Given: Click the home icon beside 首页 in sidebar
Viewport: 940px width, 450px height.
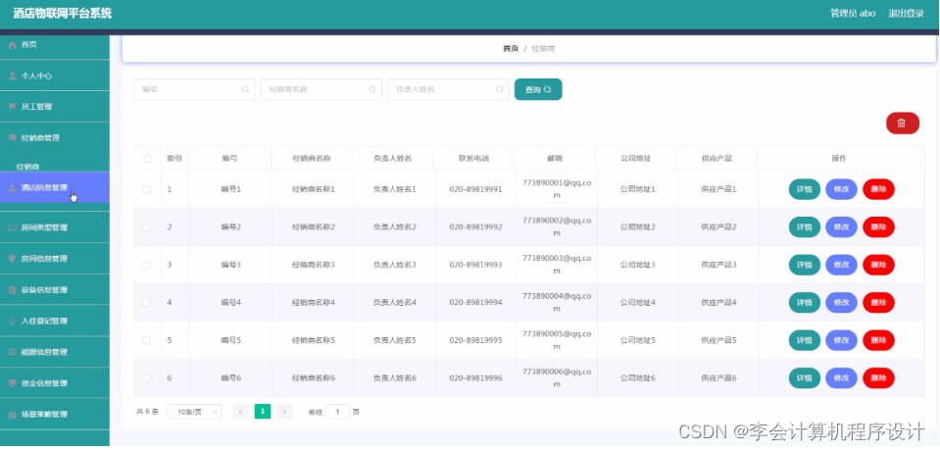Looking at the screenshot, I should coord(12,45).
